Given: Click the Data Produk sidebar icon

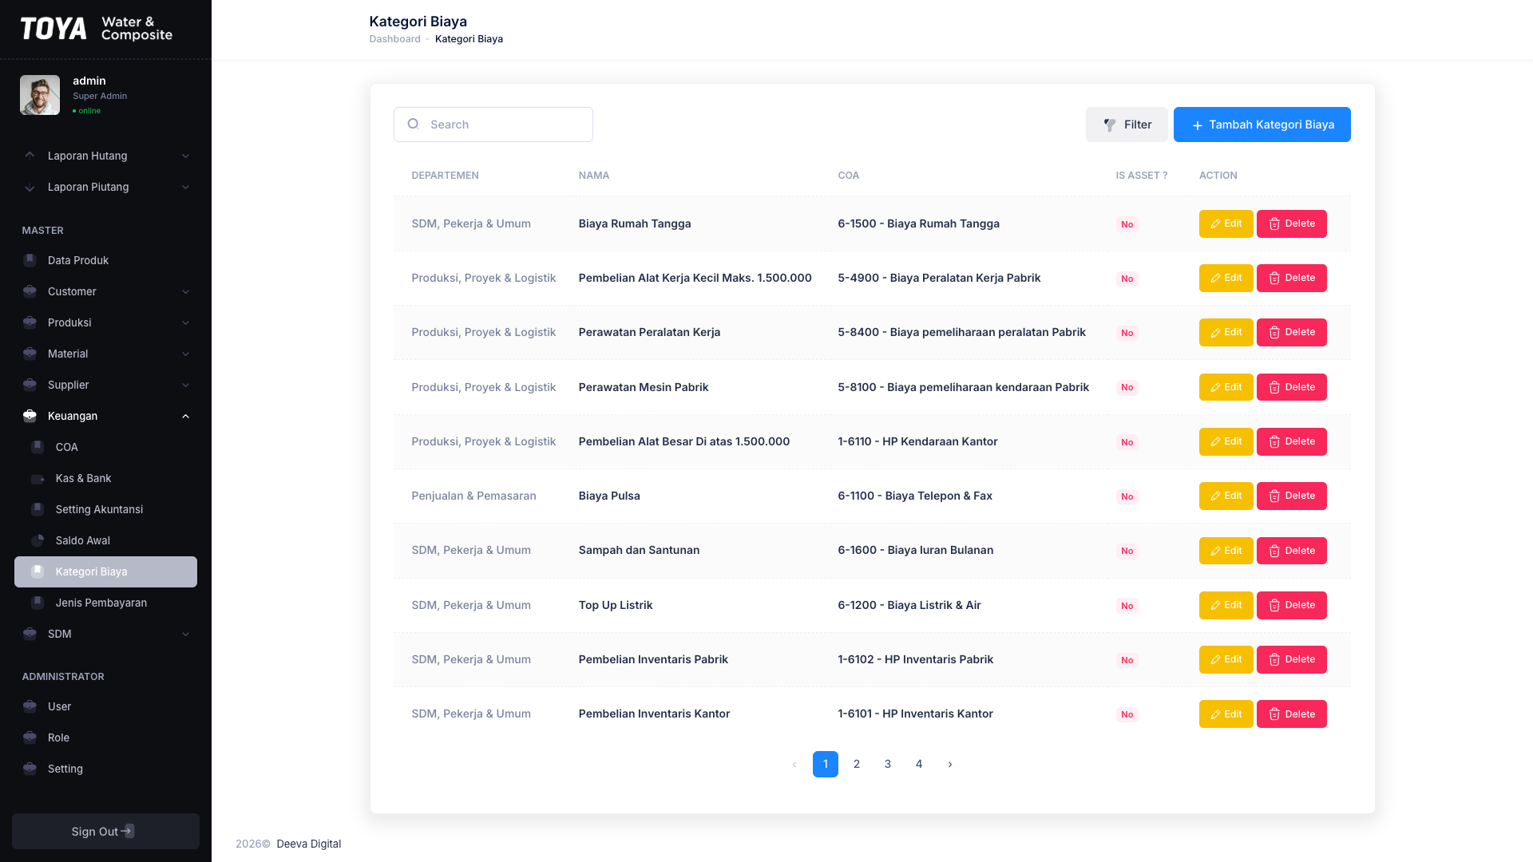Looking at the screenshot, I should 30,260.
